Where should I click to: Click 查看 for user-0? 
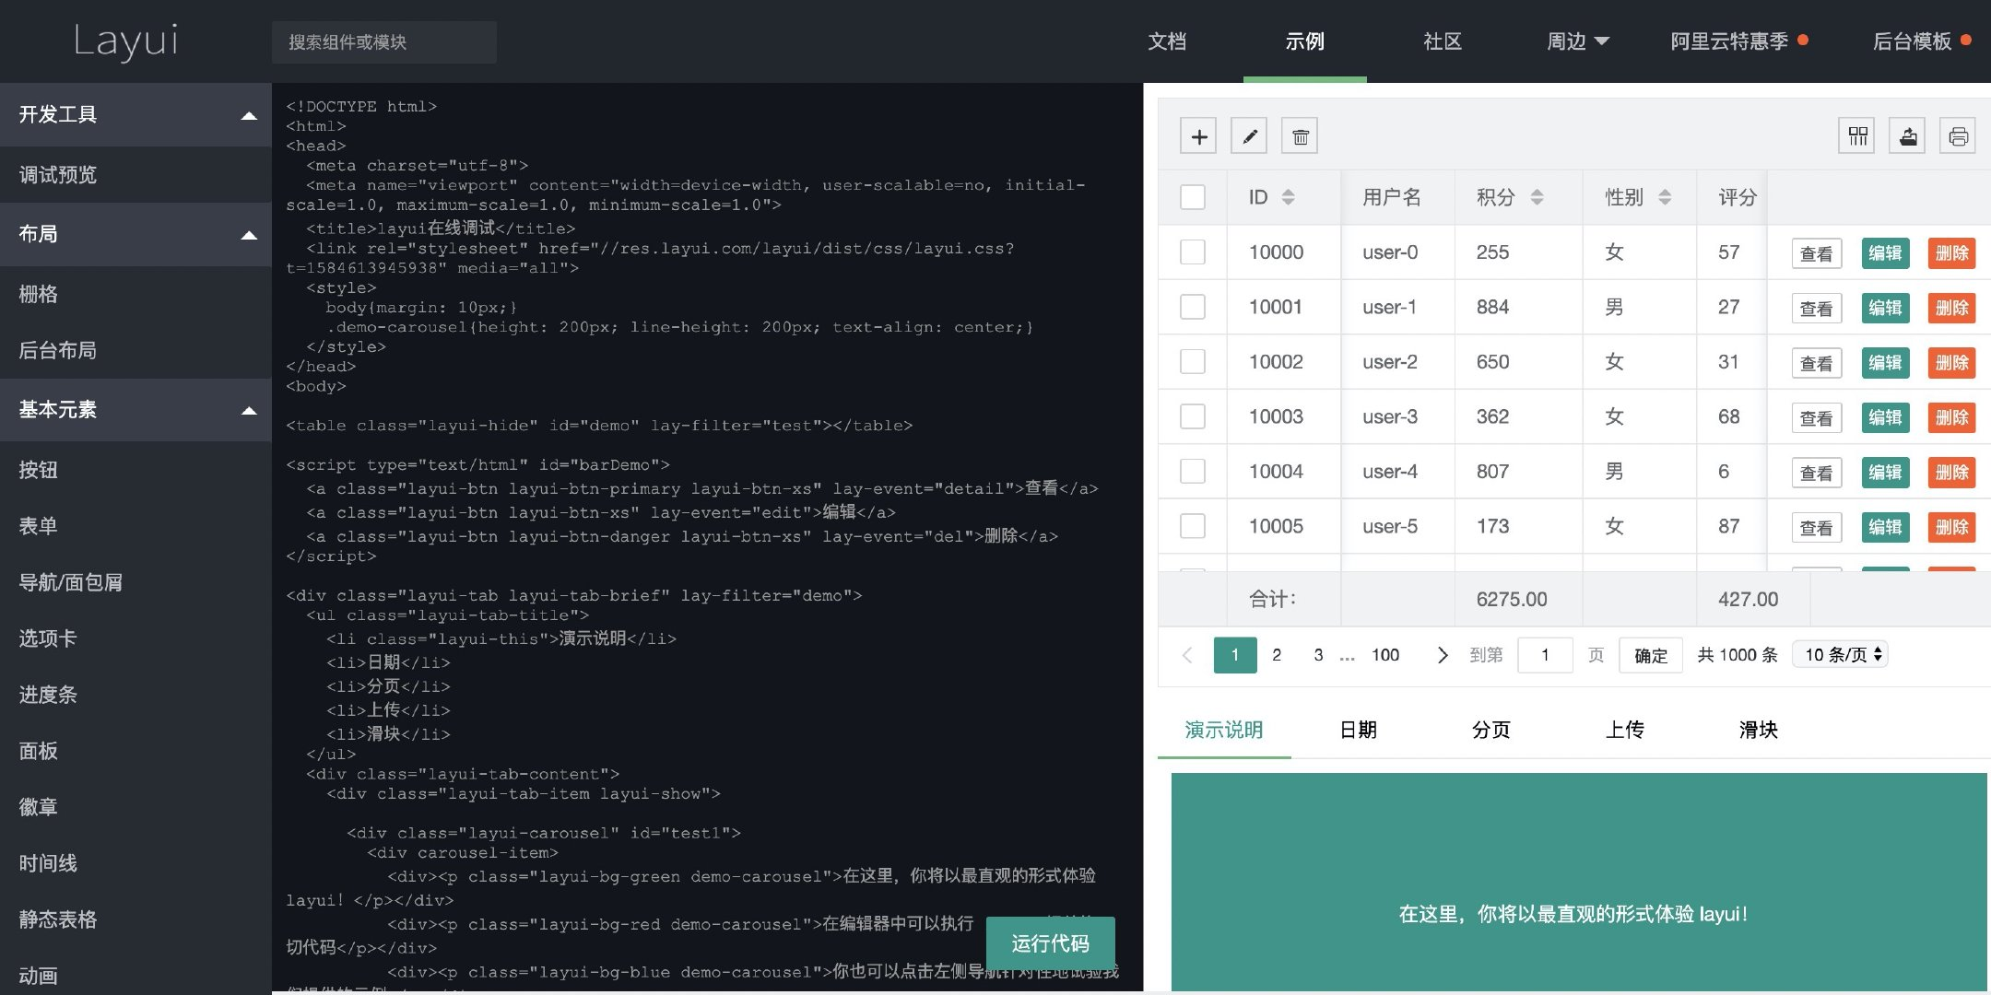pos(1817,253)
